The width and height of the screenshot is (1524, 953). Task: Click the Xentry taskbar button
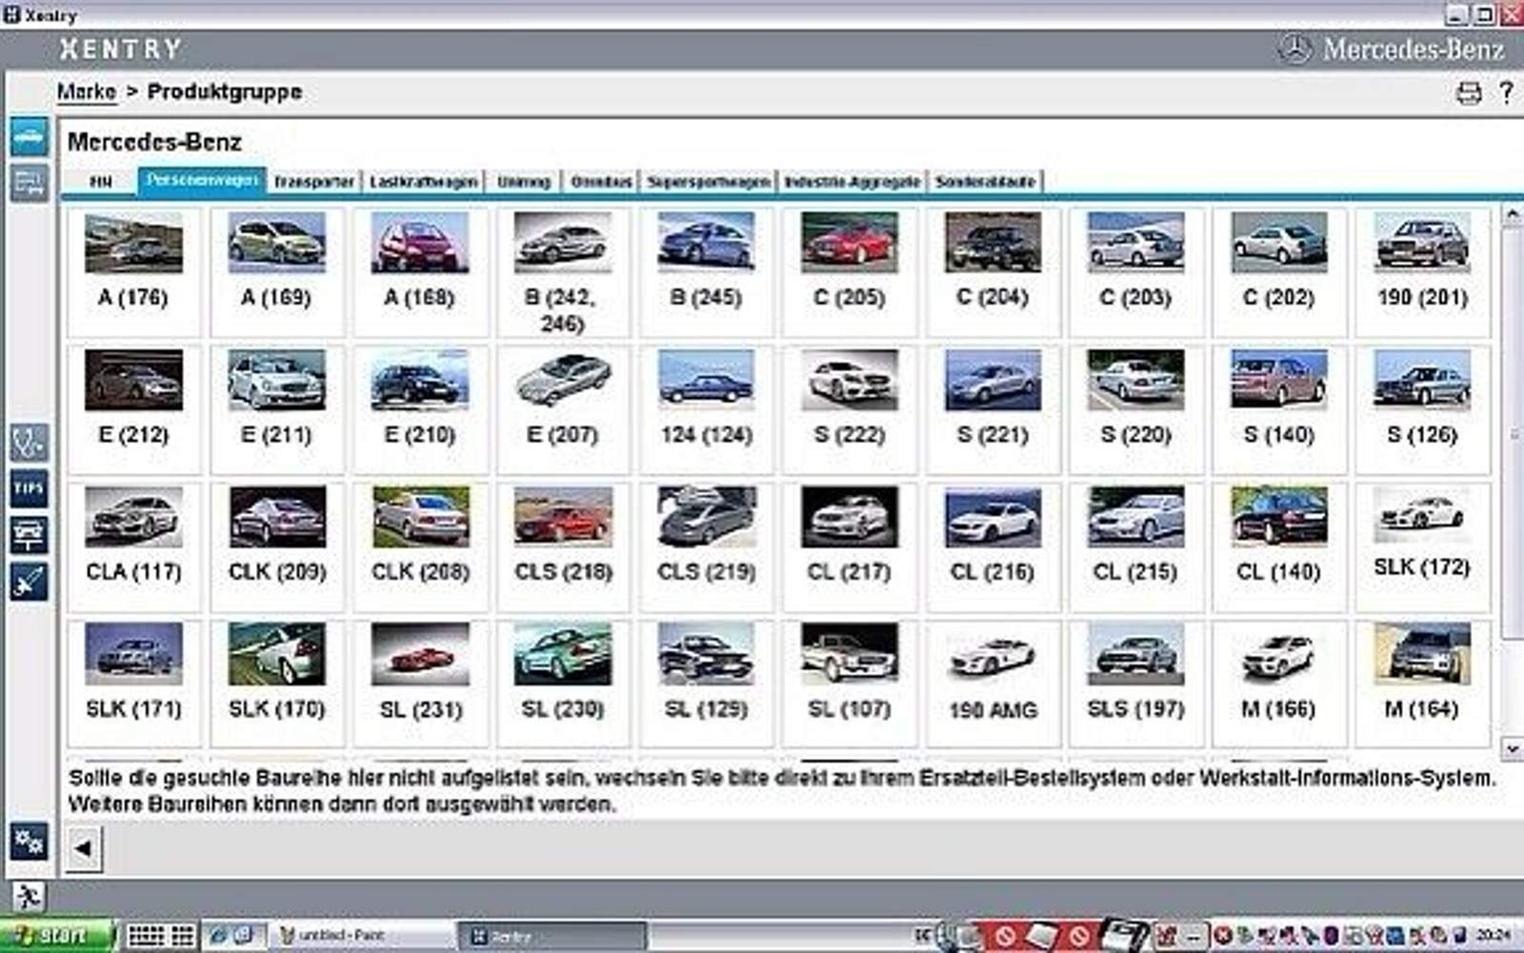click(552, 937)
